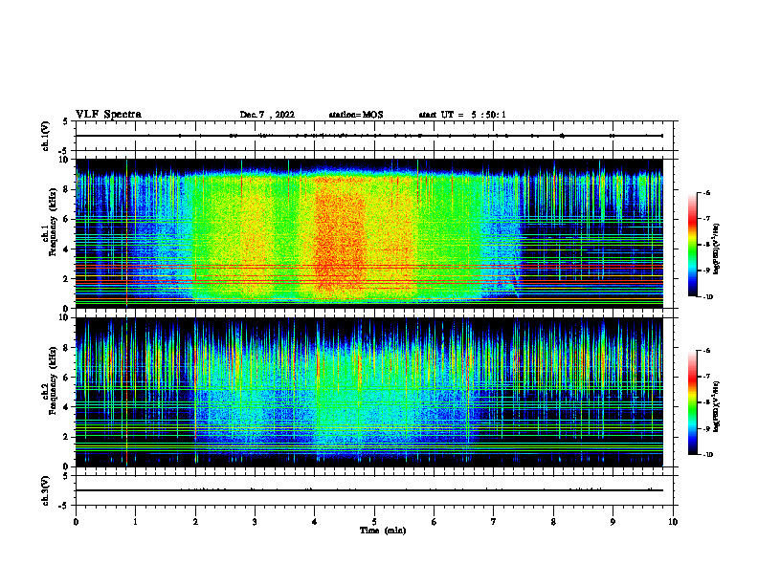Click the ch.2 spectrogram plot area

pyautogui.click(x=369, y=392)
